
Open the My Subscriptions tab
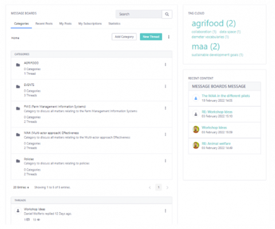click(90, 24)
